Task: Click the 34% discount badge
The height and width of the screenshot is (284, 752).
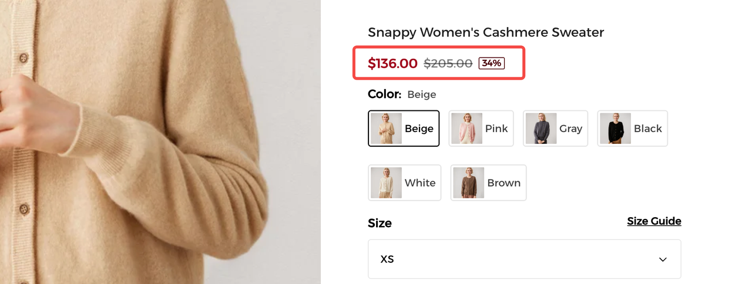Action: click(492, 63)
